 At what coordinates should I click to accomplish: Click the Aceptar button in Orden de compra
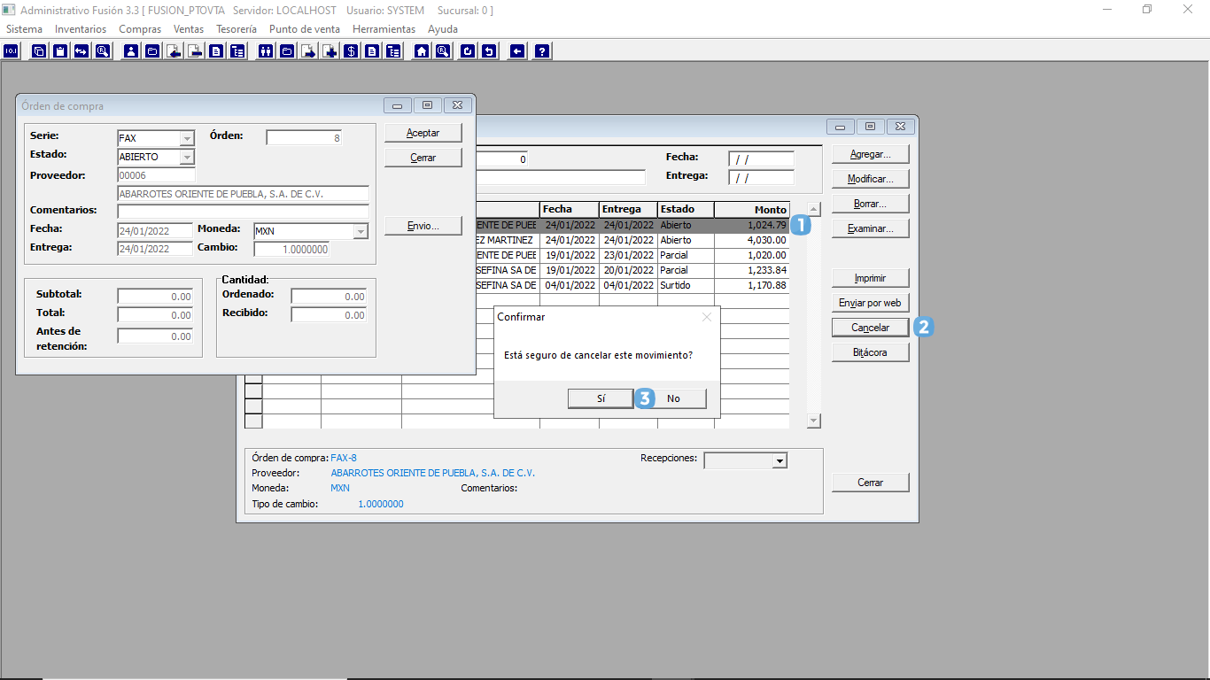click(423, 133)
